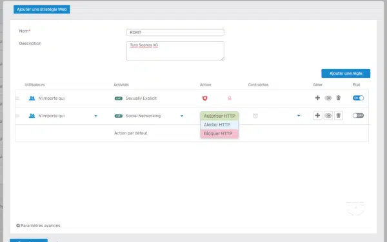
Task: Click the Gérer column header
Action: point(317,85)
